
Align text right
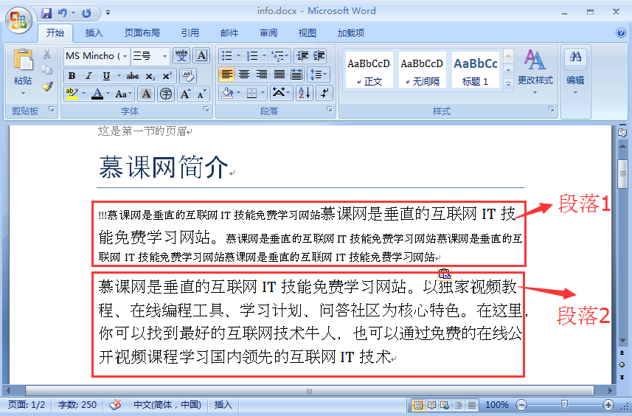pos(262,74)
